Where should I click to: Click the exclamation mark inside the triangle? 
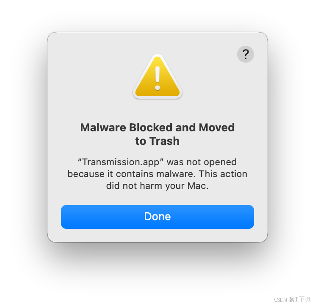tap(157, 78)
